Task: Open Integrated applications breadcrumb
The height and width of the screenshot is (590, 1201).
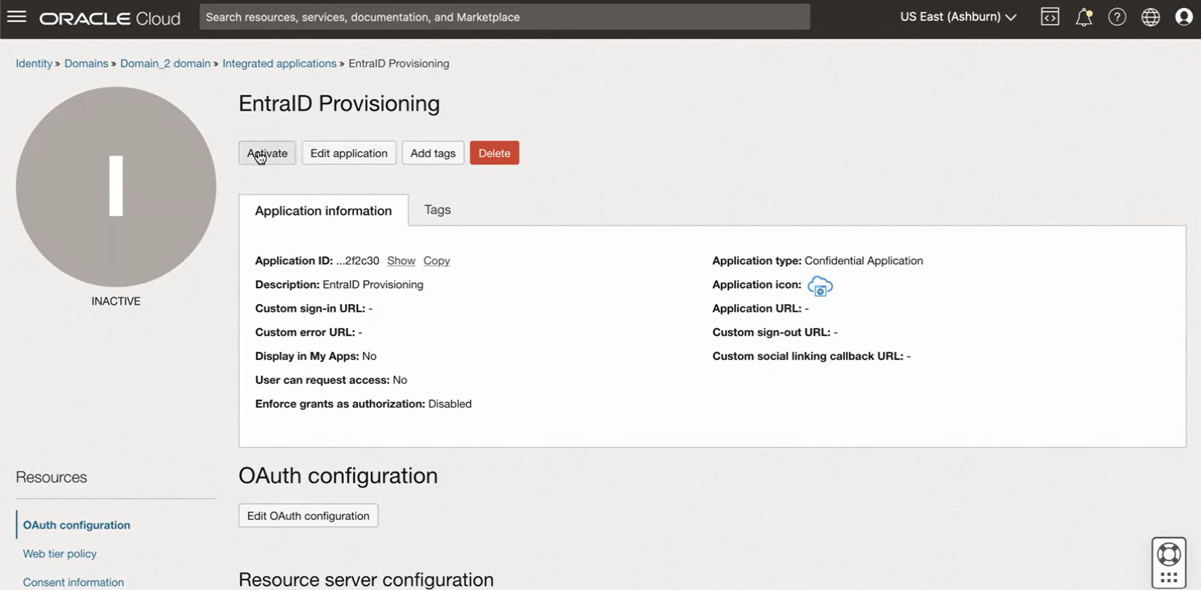Action: [279, 63]
